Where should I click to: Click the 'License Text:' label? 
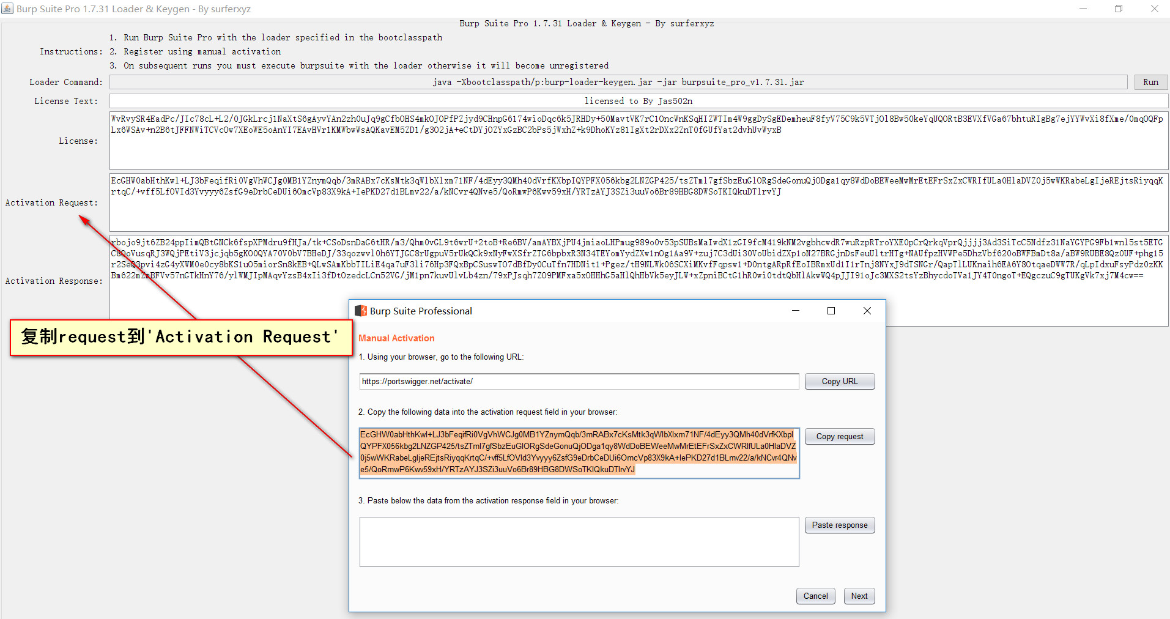coord(66,101)
